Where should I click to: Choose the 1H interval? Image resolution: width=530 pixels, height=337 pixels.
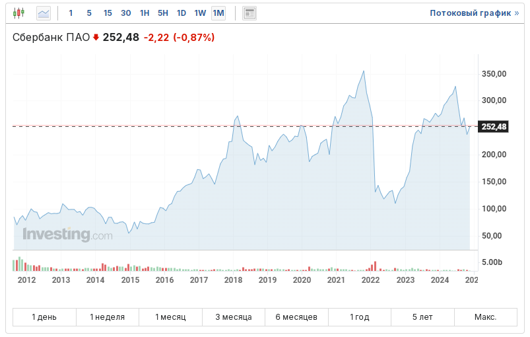[x=145, y=13]
